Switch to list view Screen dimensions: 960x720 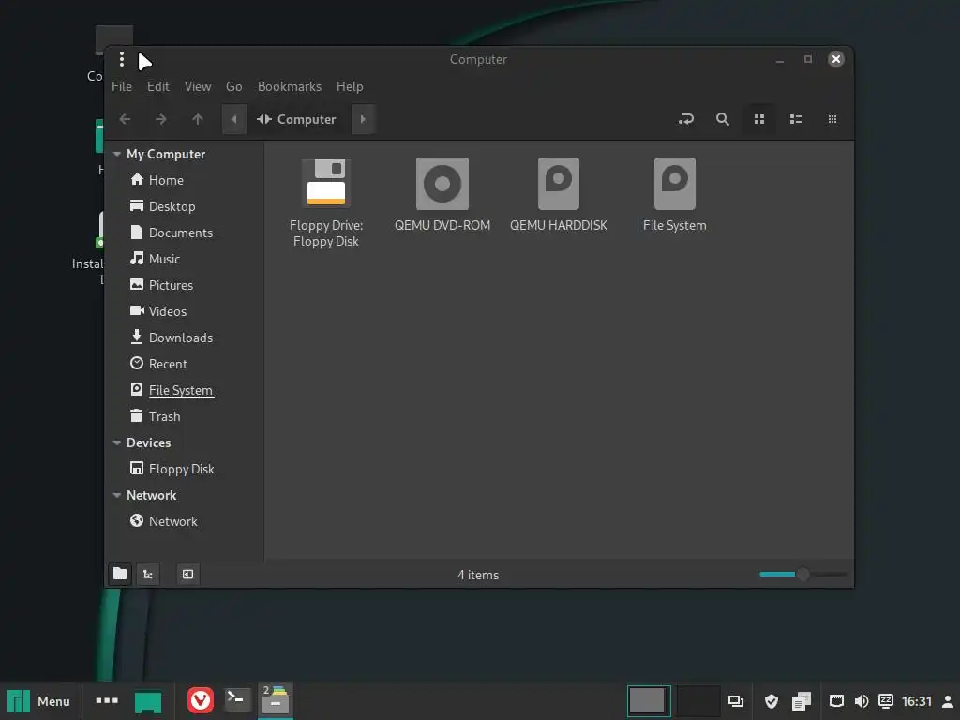click(x=796, y=119)
